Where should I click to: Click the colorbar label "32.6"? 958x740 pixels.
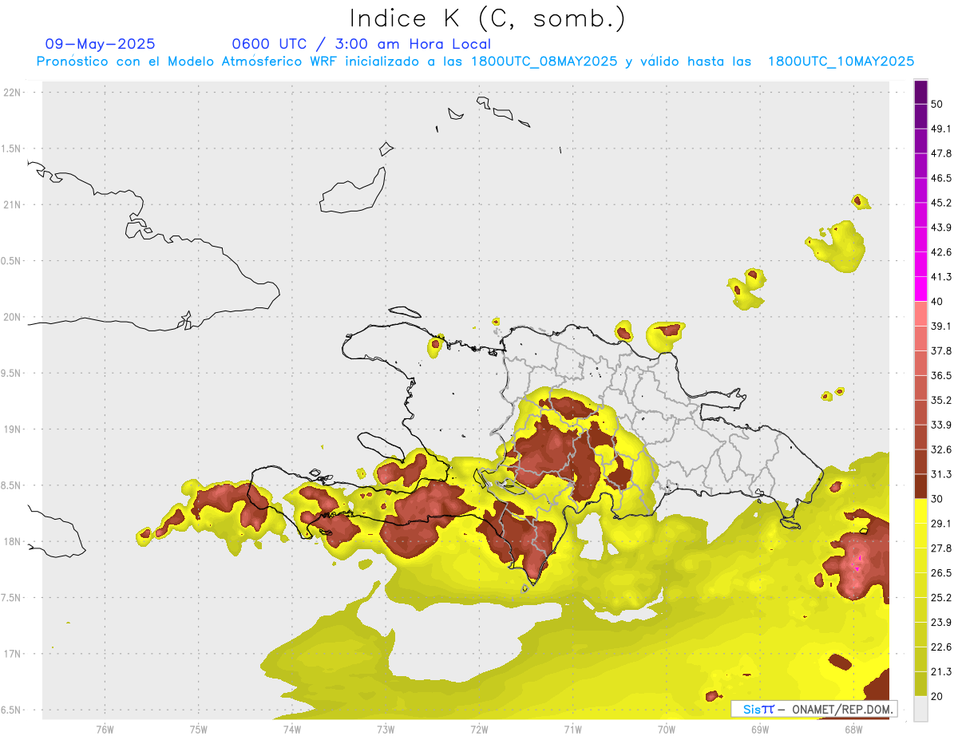click(941, 449)
